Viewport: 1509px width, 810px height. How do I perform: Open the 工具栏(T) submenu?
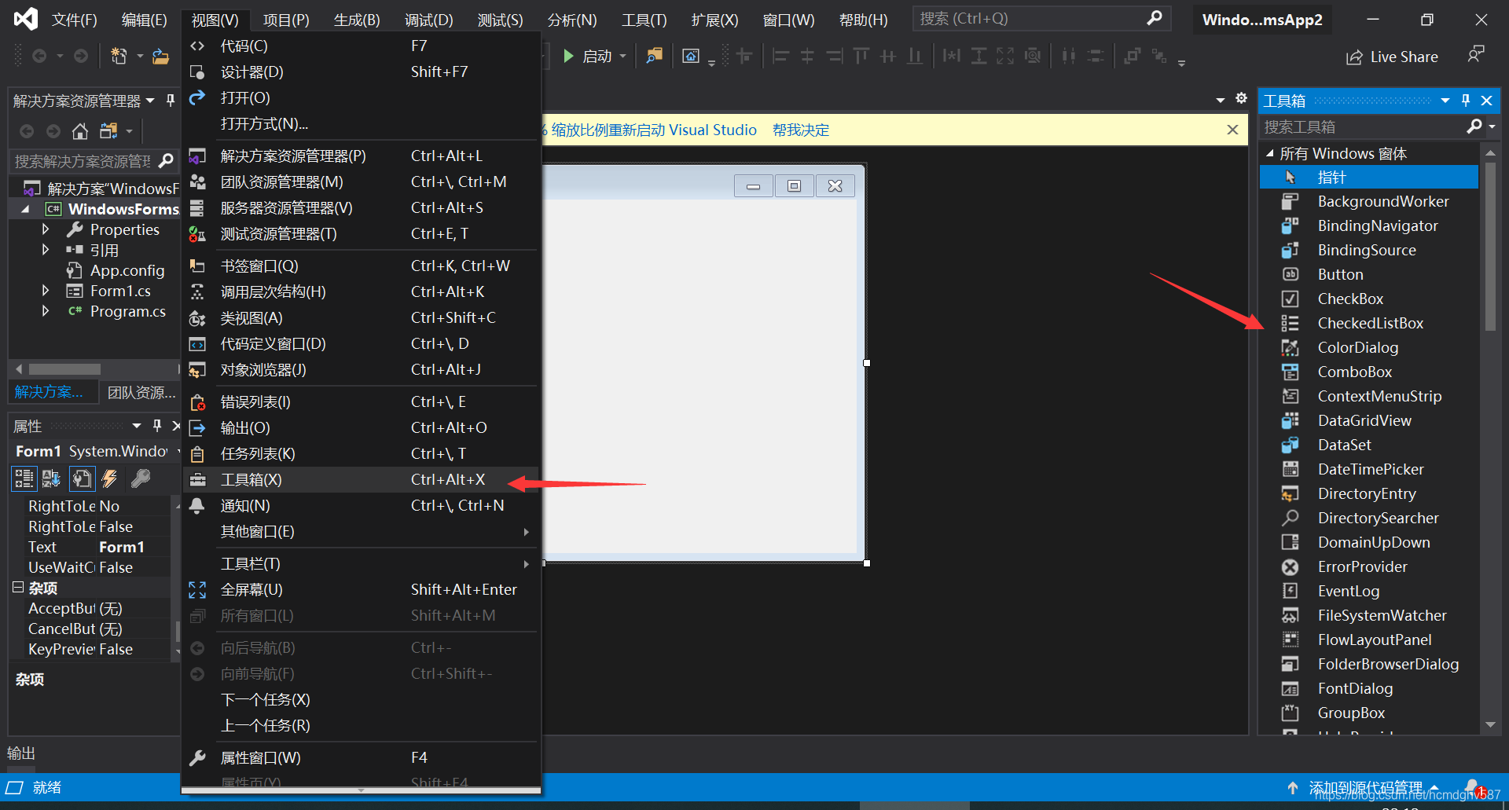pos(361,564)
